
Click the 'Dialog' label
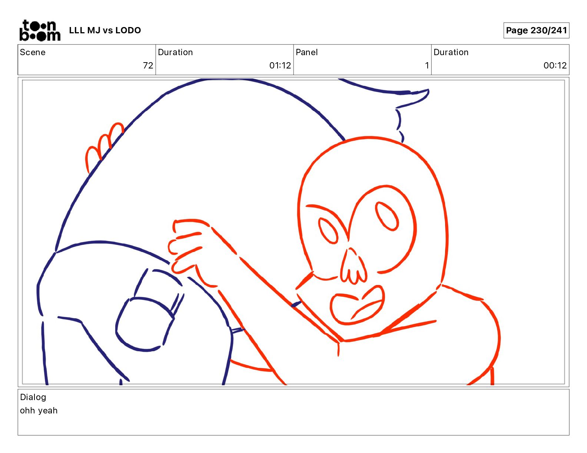[33, 397]
